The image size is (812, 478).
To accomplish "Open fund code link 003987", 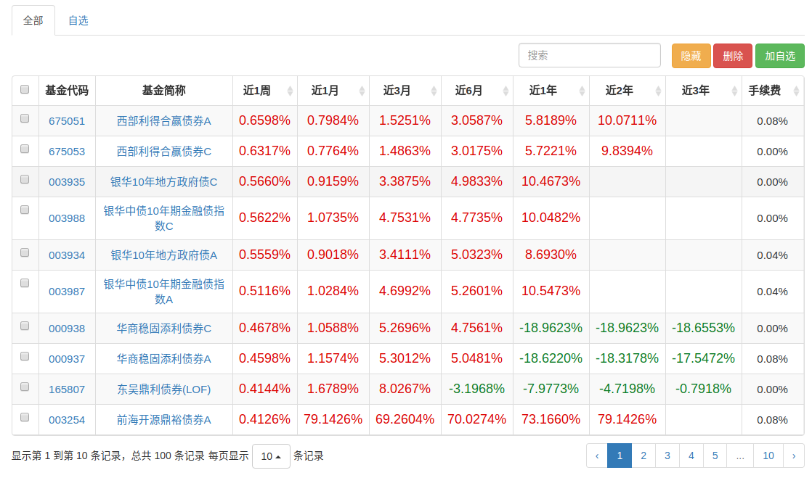I will [67, 292].
